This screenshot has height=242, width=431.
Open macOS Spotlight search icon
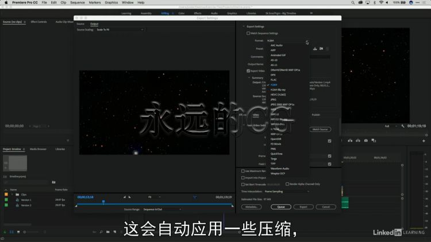pyautogui.click(x=353, y=2)
